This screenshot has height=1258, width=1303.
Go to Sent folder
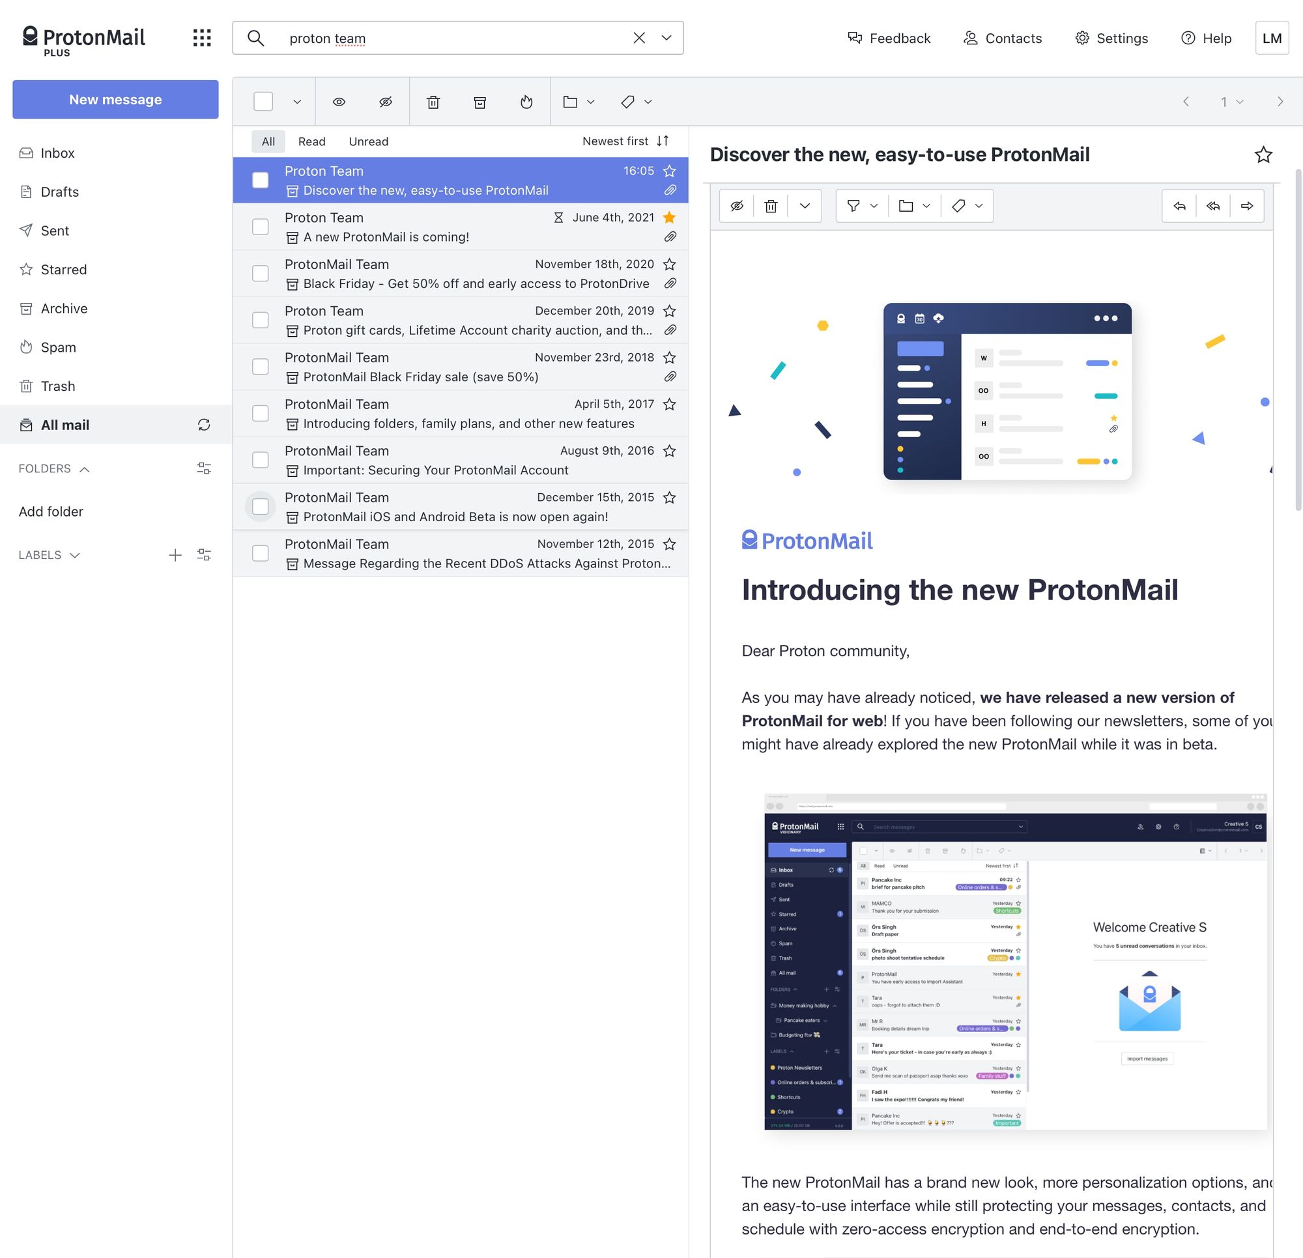pos(116,231)
